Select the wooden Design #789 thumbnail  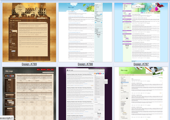coord(29,32)
